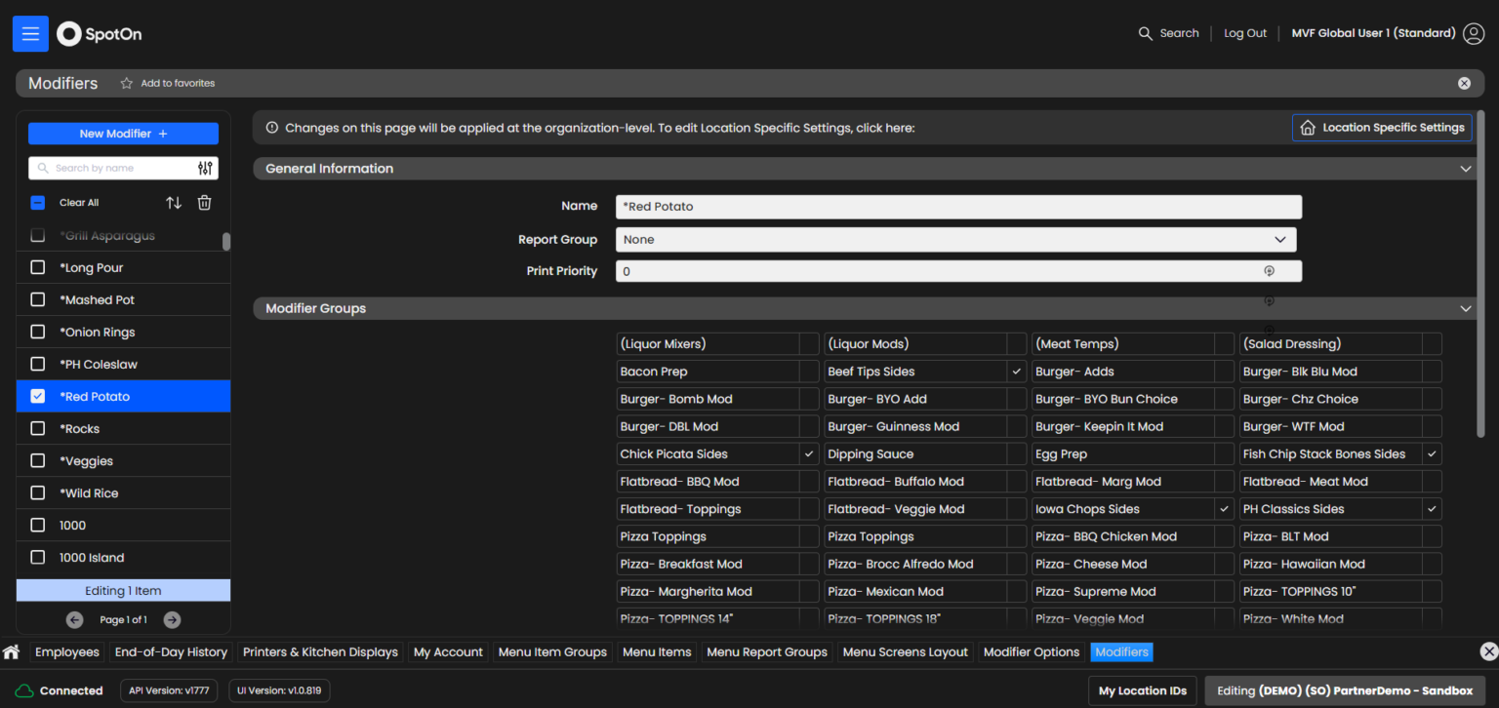Click the Search by name input field
This screenshot has height=708, width=1499.
(112, 169)
